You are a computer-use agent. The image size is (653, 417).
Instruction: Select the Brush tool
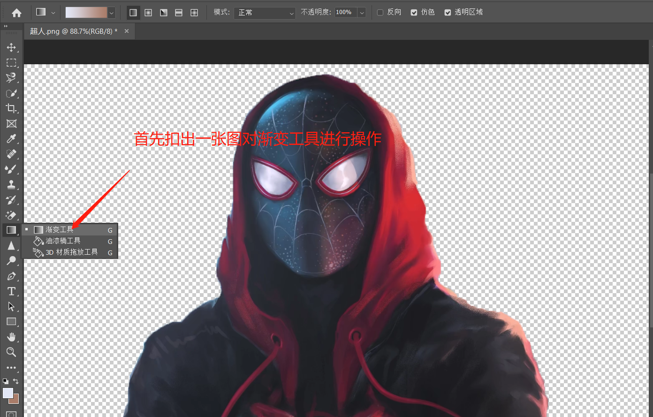tap(11, 169)
